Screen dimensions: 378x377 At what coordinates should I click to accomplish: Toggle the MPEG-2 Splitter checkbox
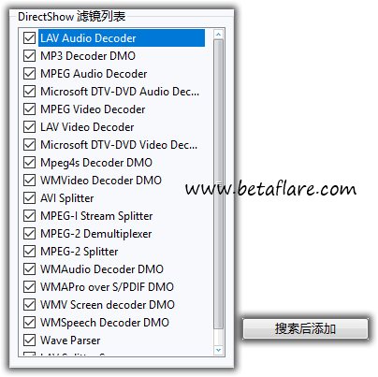29,252
